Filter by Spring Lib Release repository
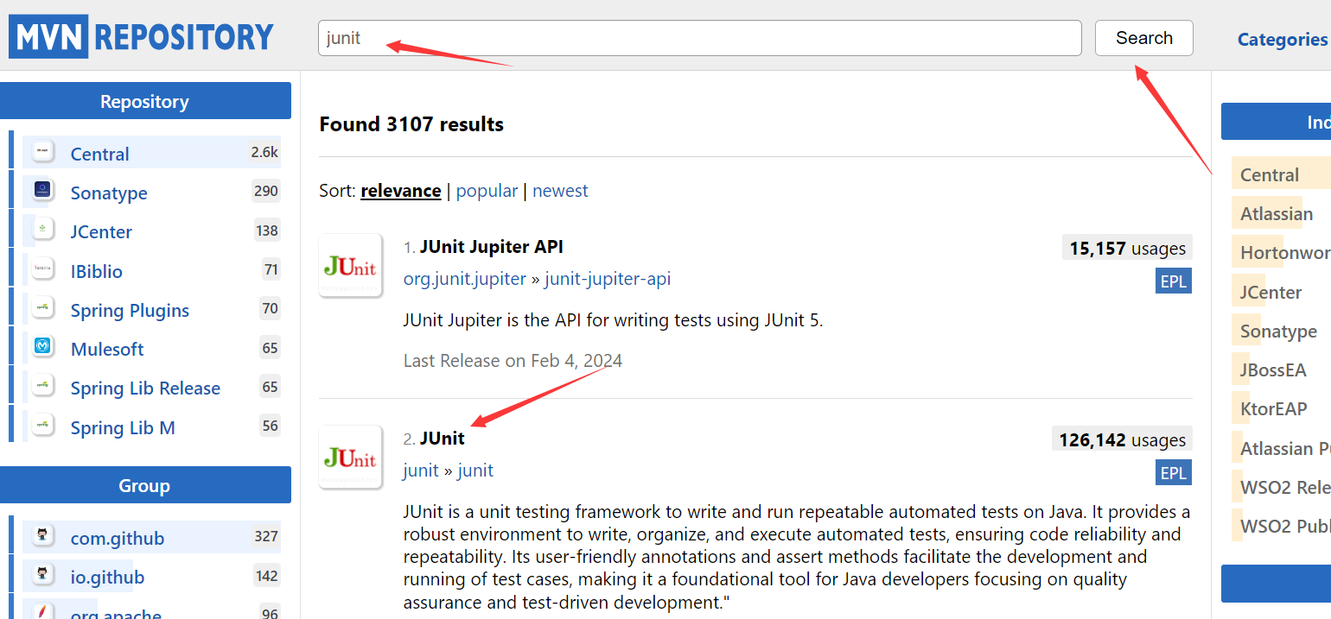The height and width of the screenshot is (619, 1331). (145, 388)
